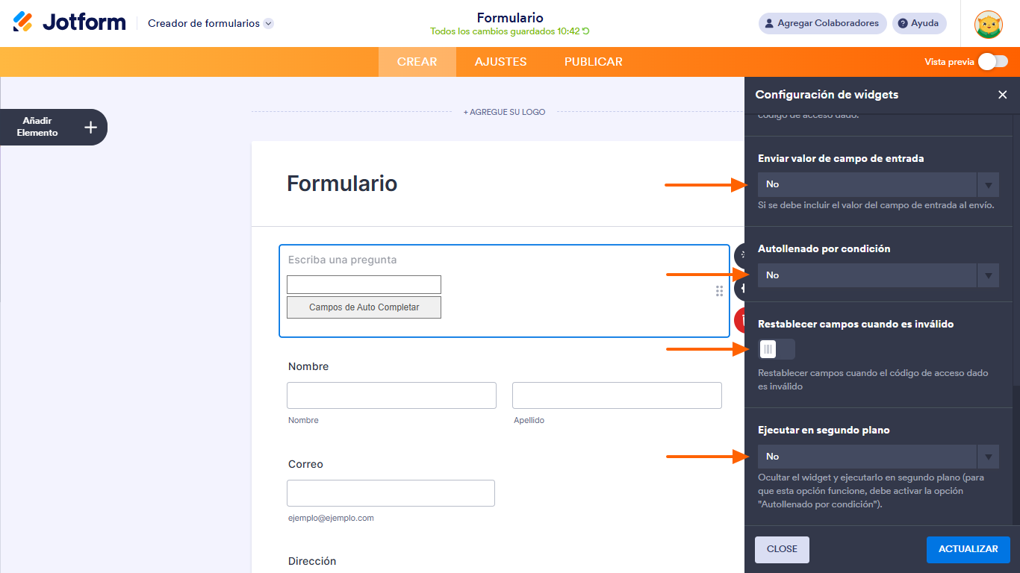This screenshot has width=1020, height=573.
Task: Switch to the AJUSTES tab
Action: (x=500, y=62)
